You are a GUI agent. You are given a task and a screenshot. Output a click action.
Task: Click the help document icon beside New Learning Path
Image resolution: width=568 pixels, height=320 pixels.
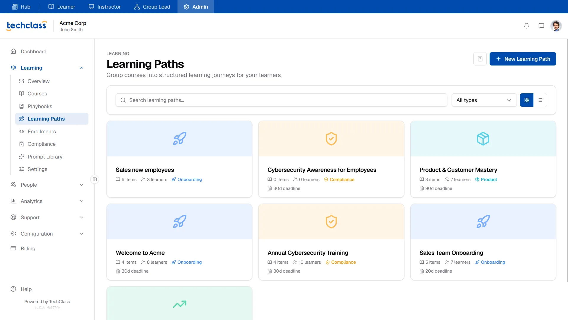[480, 59]
